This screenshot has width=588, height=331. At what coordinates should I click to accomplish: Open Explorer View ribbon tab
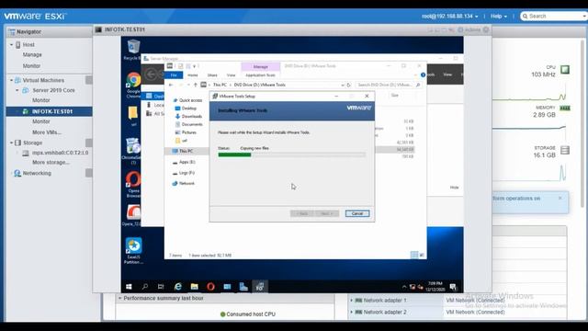(231, 75)
